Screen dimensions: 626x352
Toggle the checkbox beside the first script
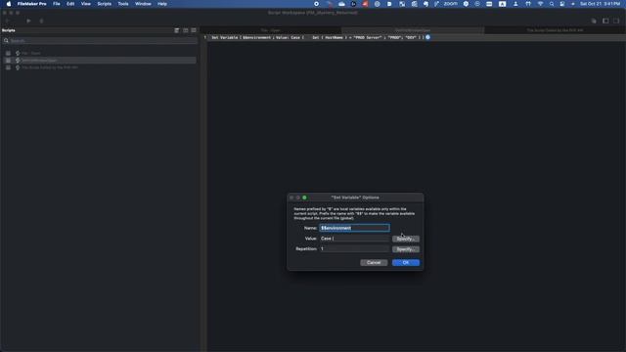tap(8, 53)
